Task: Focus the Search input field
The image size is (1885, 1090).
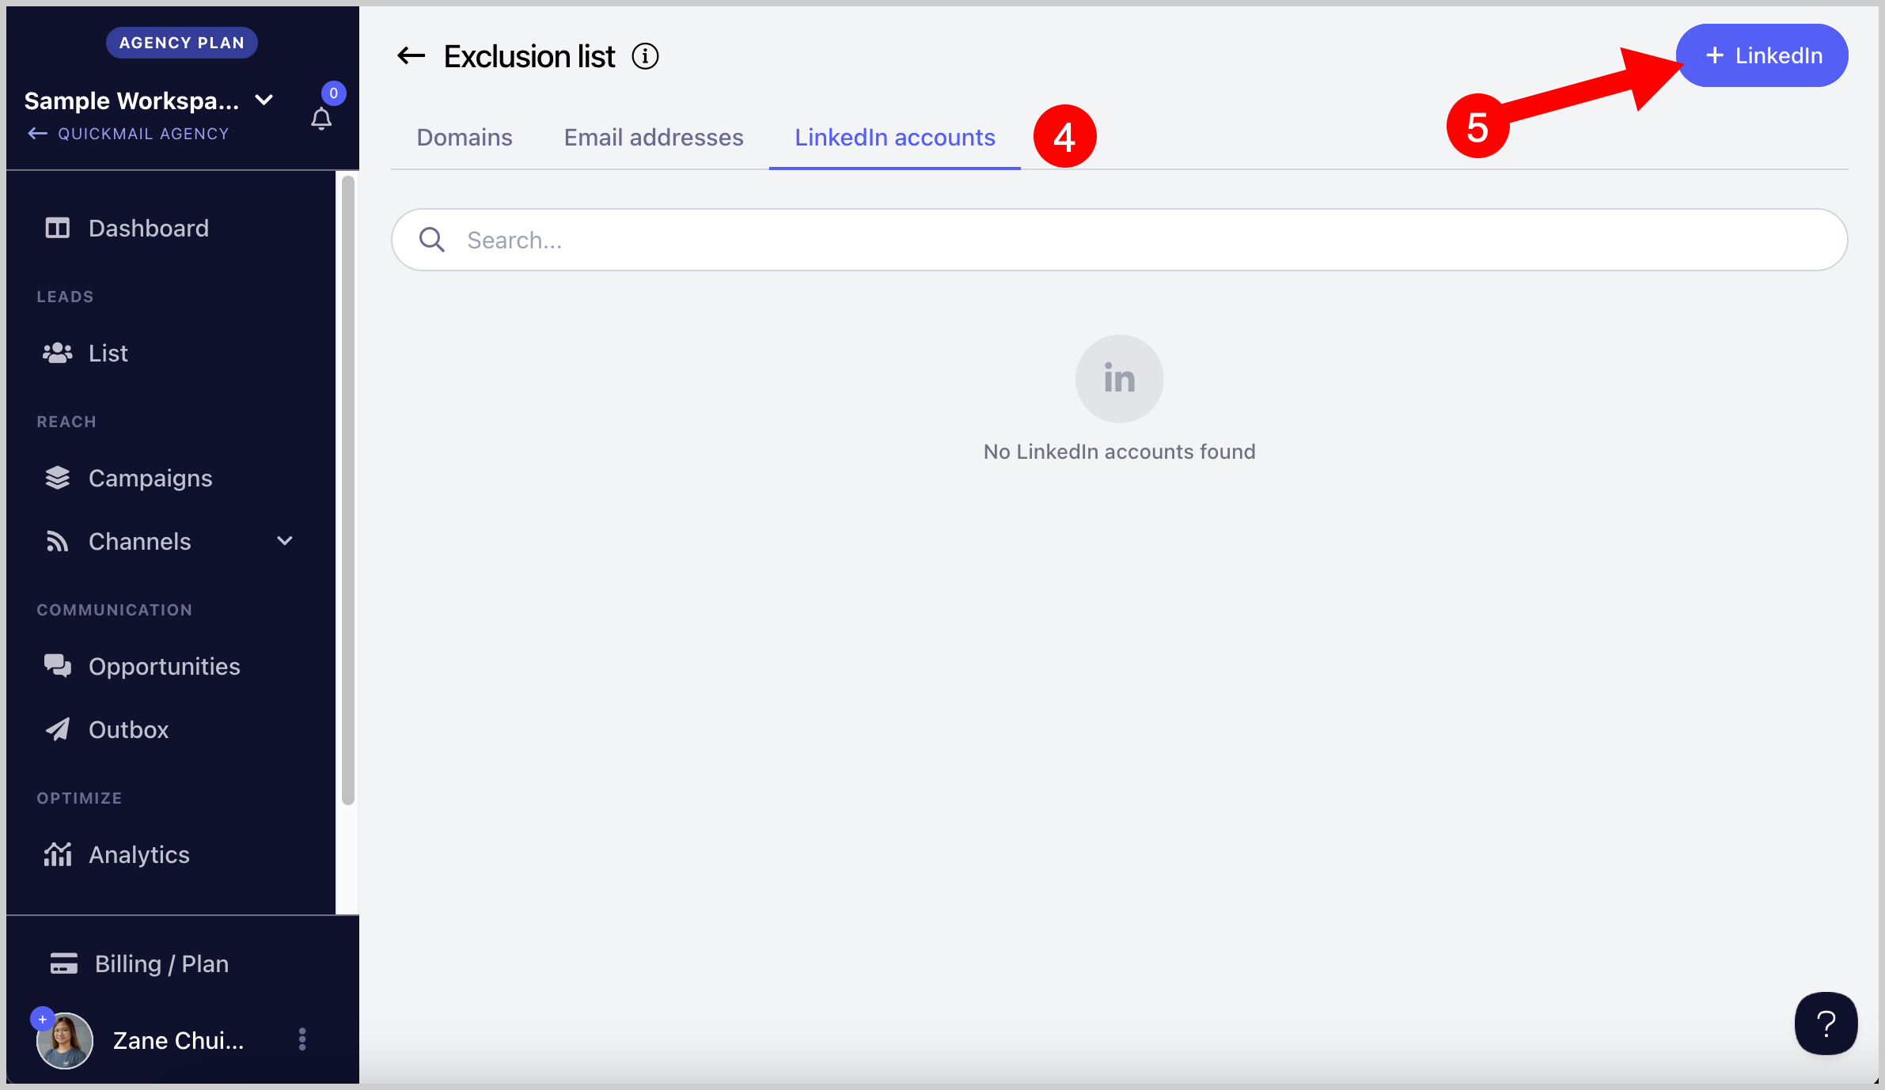Action: (1119, 240)
